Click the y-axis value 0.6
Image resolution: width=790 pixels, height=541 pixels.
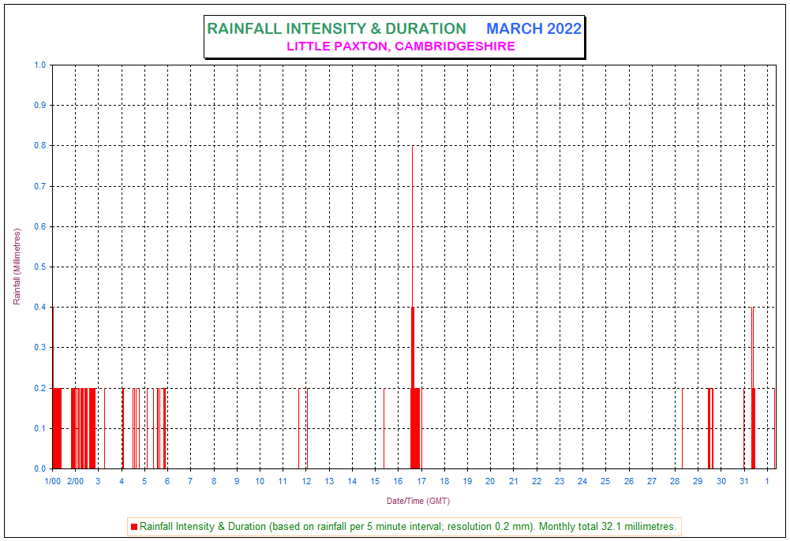pyautogui.click(x=39, y=226)
